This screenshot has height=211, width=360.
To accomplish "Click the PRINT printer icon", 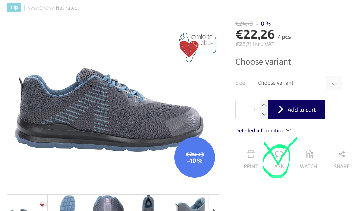I will tap(251, 154).
